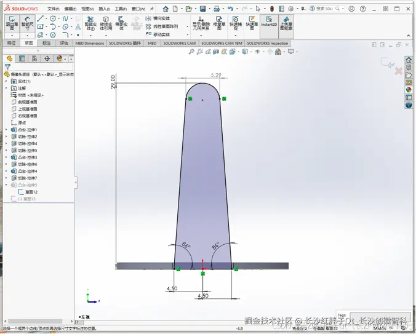416x334 pixels.
Task: Choose the sketch Text tool
Action: pos(78,26)
